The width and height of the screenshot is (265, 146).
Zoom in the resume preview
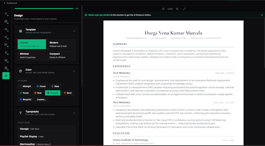(x=177, y=9)
